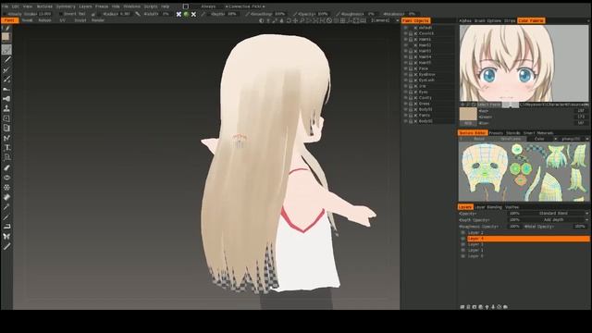This screenshot has width=592, height=333.
Task: Toggle visibility of Layer 2
Action: (462, 232)
